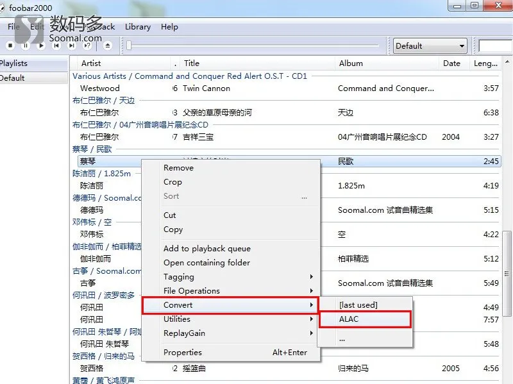Viewport: 513px width, 384px height.
Task: Click the Play button in toolbar
Action: (41, 46)
